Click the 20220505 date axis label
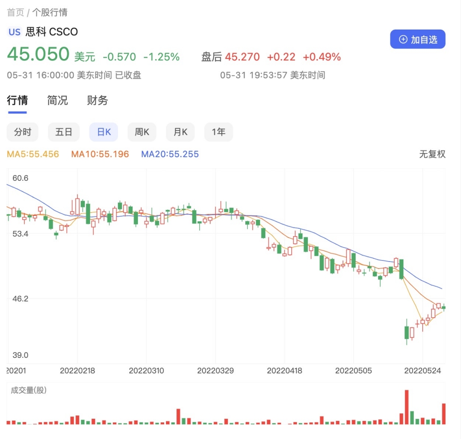Screen dimensions: 461x439 coord(354,370)
